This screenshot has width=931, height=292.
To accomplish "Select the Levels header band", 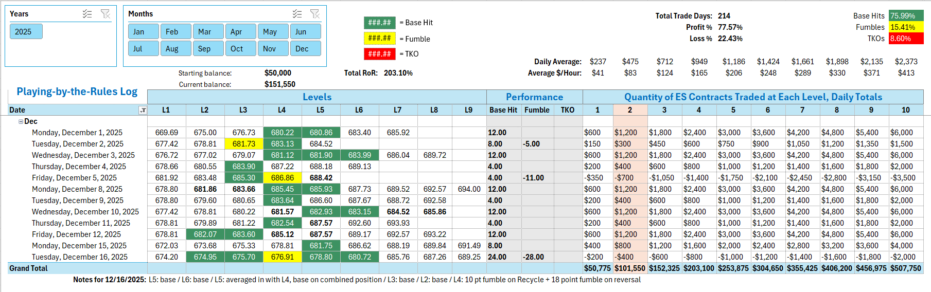I will coord(317,97).
